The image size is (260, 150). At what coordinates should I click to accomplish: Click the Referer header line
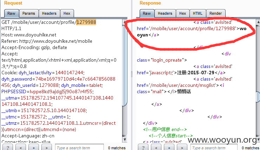pyautogui.click(x=47, y=41)
